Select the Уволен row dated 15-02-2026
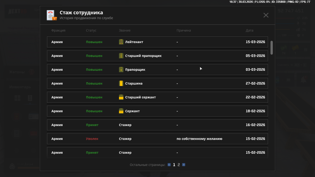This screenshot has width=315, height=177. tap(157, 139)
